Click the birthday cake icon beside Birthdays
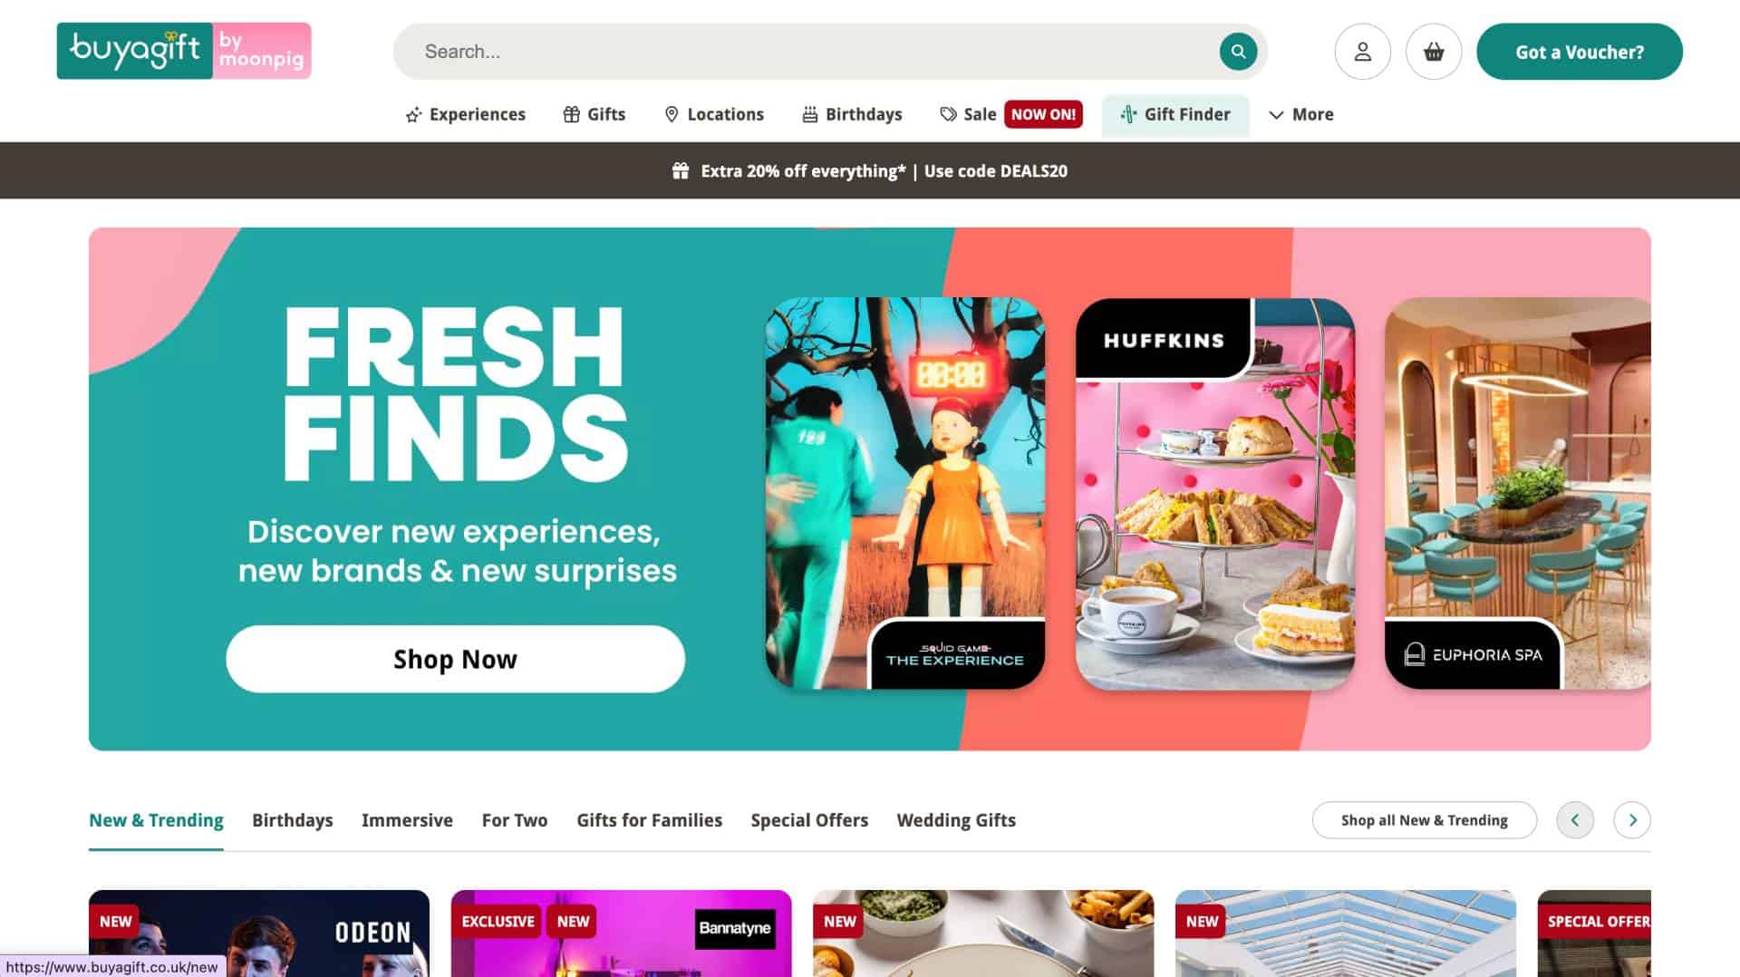This screenshot has width=1740, height=977. (x=810, y=114)
